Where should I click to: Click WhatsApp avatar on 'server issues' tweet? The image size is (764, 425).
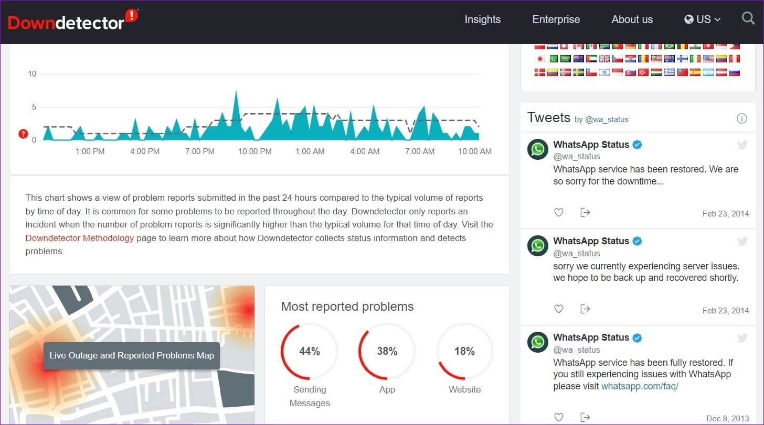pos(538,246)
